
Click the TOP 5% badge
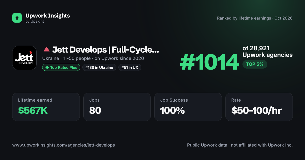coord(255,64)
